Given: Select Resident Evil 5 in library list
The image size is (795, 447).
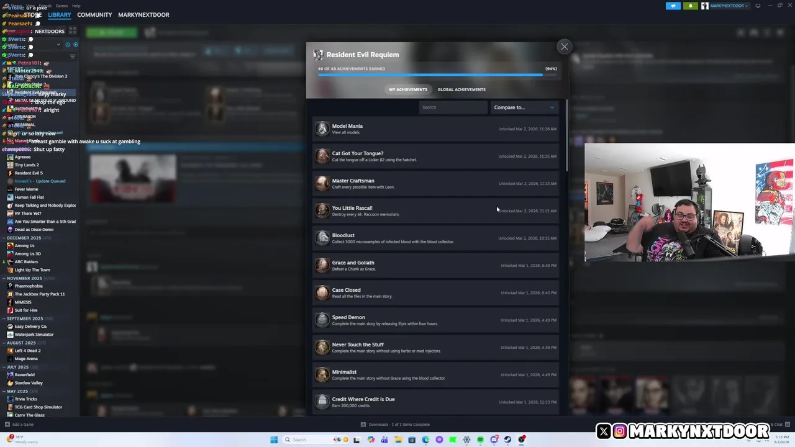Looking at the screenshot, I should pos(29,173).
